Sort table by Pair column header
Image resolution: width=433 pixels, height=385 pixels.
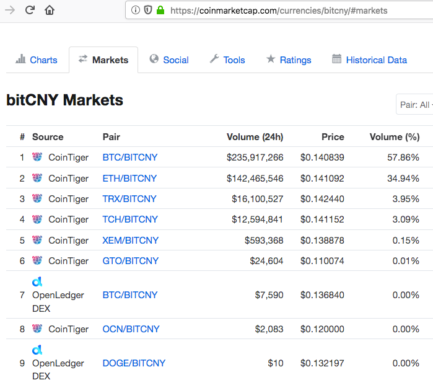pos(112,137)
